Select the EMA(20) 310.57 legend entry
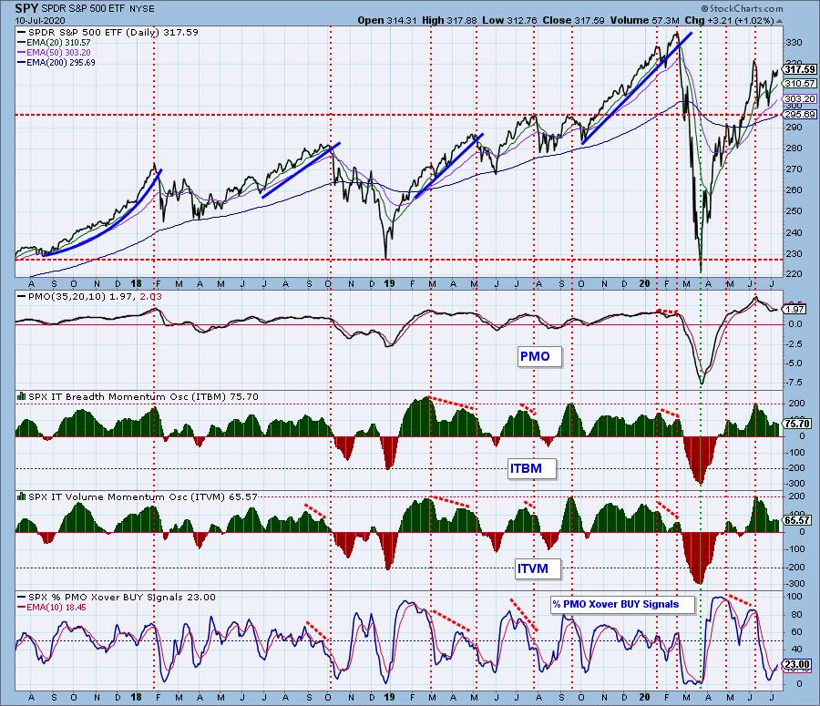 (54, 42)
